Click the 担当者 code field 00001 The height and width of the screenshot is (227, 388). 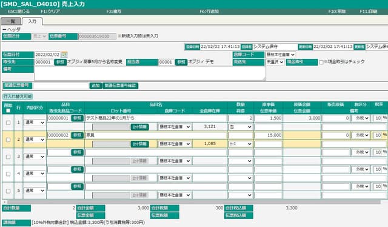point(166,62)
